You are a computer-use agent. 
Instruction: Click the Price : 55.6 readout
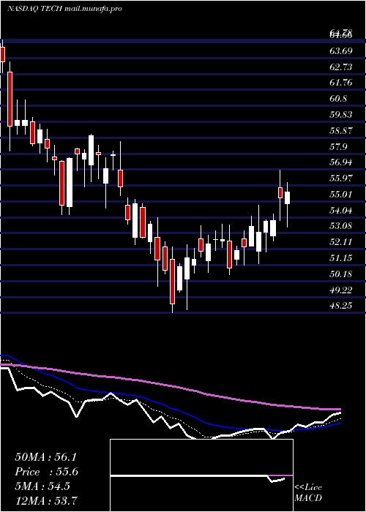(47, 472)
